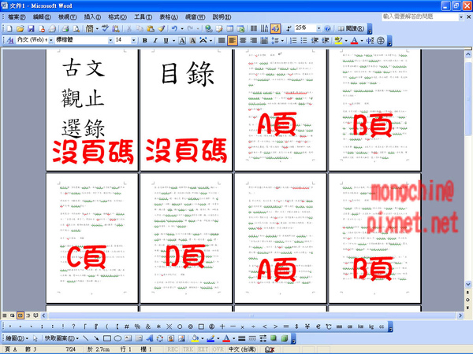
Task: Open the 格式 Format menu
Action: (117, 17)
